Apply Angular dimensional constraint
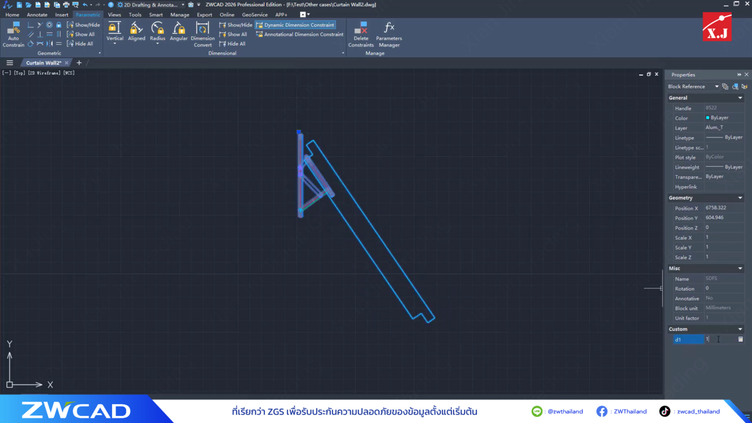This screenshot has height=423, width=752. point(179,31)
